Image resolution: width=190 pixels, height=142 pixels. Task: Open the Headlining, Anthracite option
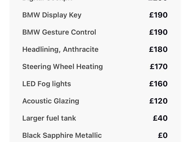coord(60,49)
